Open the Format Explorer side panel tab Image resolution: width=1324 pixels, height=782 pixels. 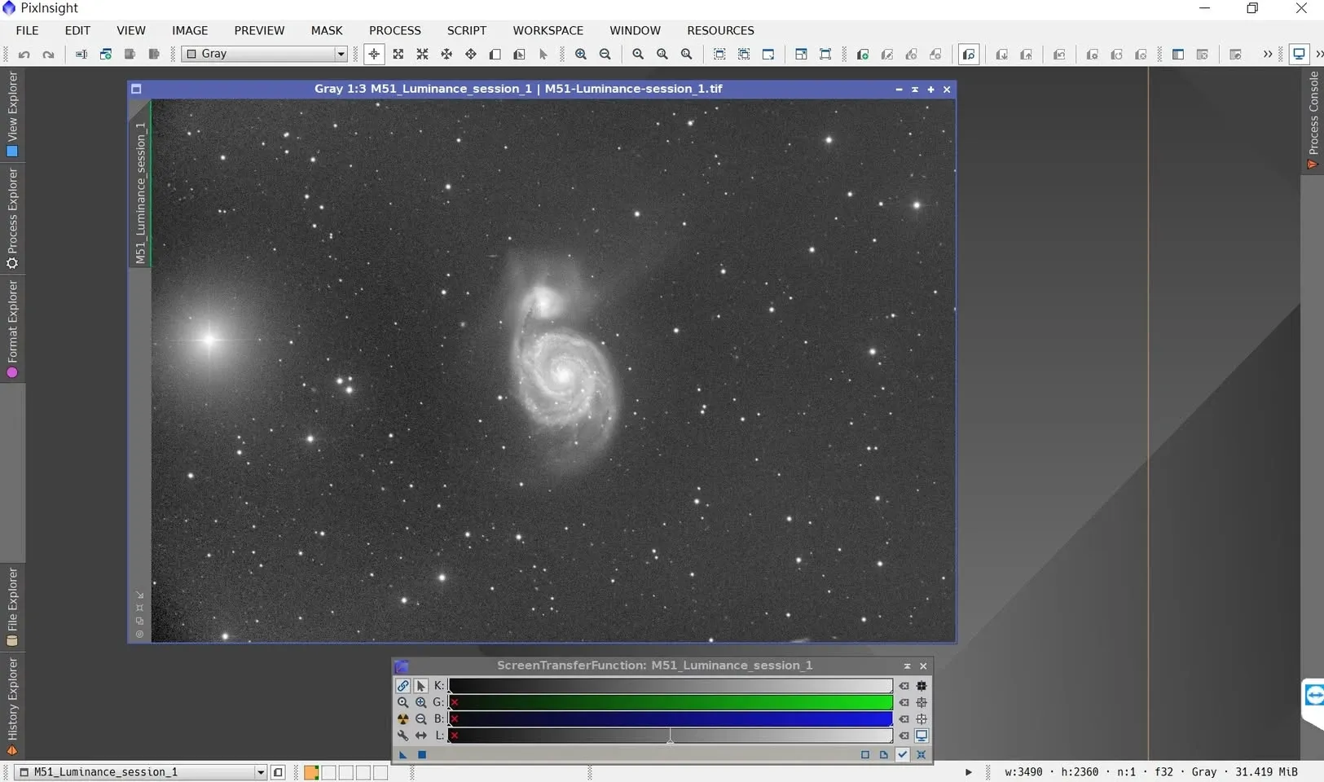click(12, 330)
